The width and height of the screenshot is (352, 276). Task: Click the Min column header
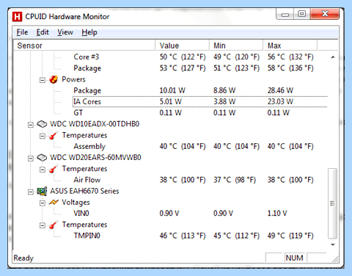click(x=236, y=46)
